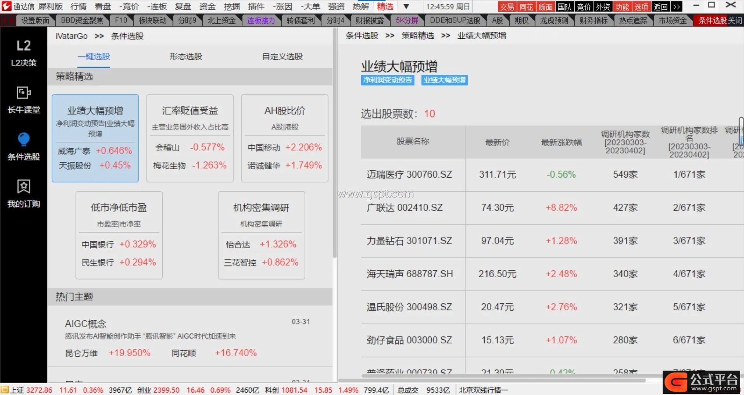Screen dimensions: 744x395
Task: Switch to the 转债套利 tab
Action: pos(301,21)
